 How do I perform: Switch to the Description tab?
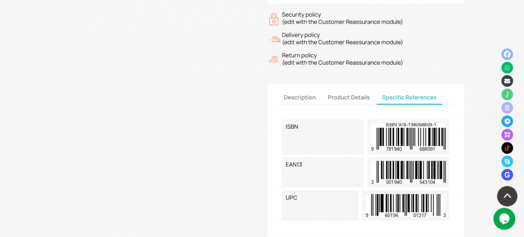click(x=300, y=97)
